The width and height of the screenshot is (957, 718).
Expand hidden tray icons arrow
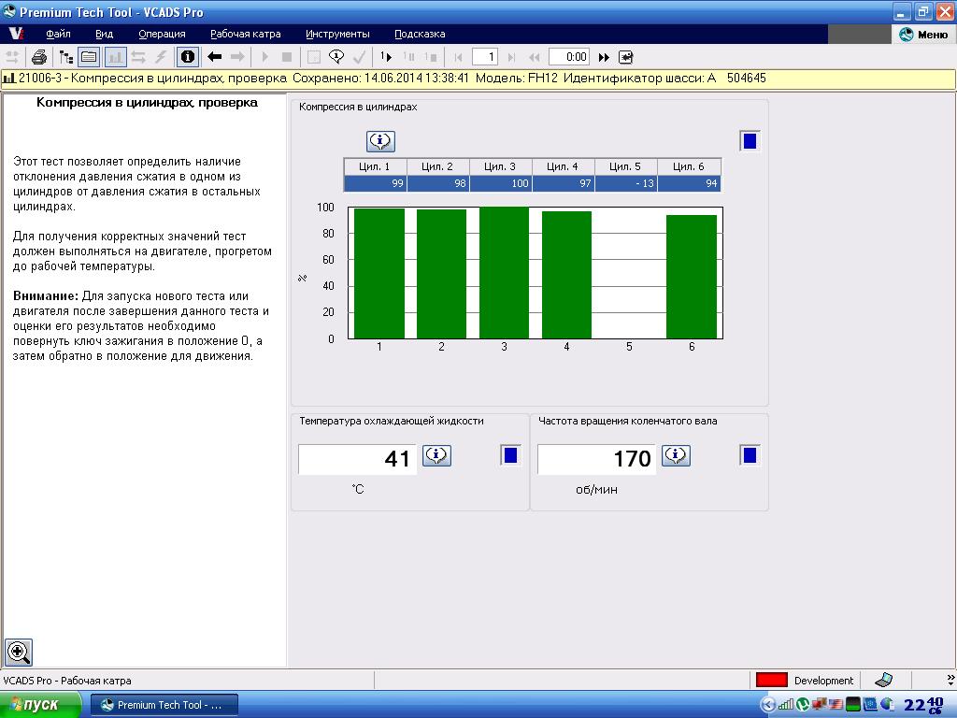point(768,705)
